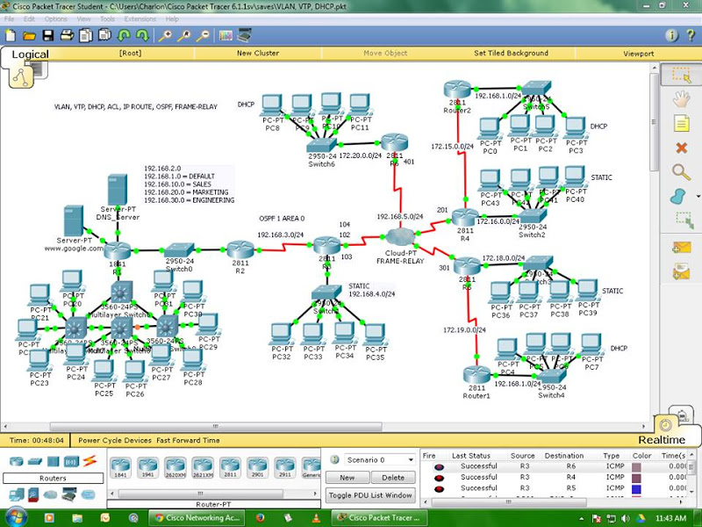Image resolution: width=702 pixels, height=527 pixels.
Task: Select the Connections lightning bolt icon
Action: 90,460
